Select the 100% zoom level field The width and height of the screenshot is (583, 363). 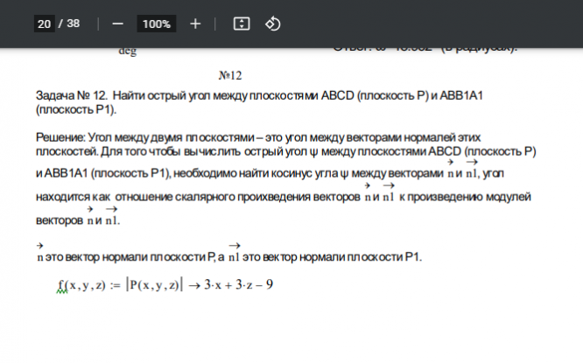(157, 24)
